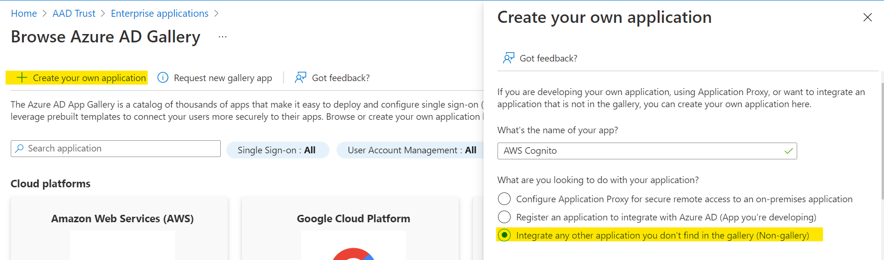The width and height of the screenshot is (884, 260).
Task: Click the Cloud platforms heading
Action: pyautogui.click(x=50, y=184)
